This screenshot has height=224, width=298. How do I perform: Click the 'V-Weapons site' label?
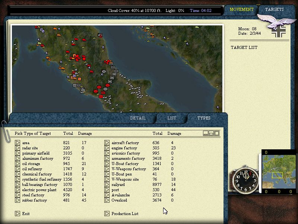pos(125,180)
